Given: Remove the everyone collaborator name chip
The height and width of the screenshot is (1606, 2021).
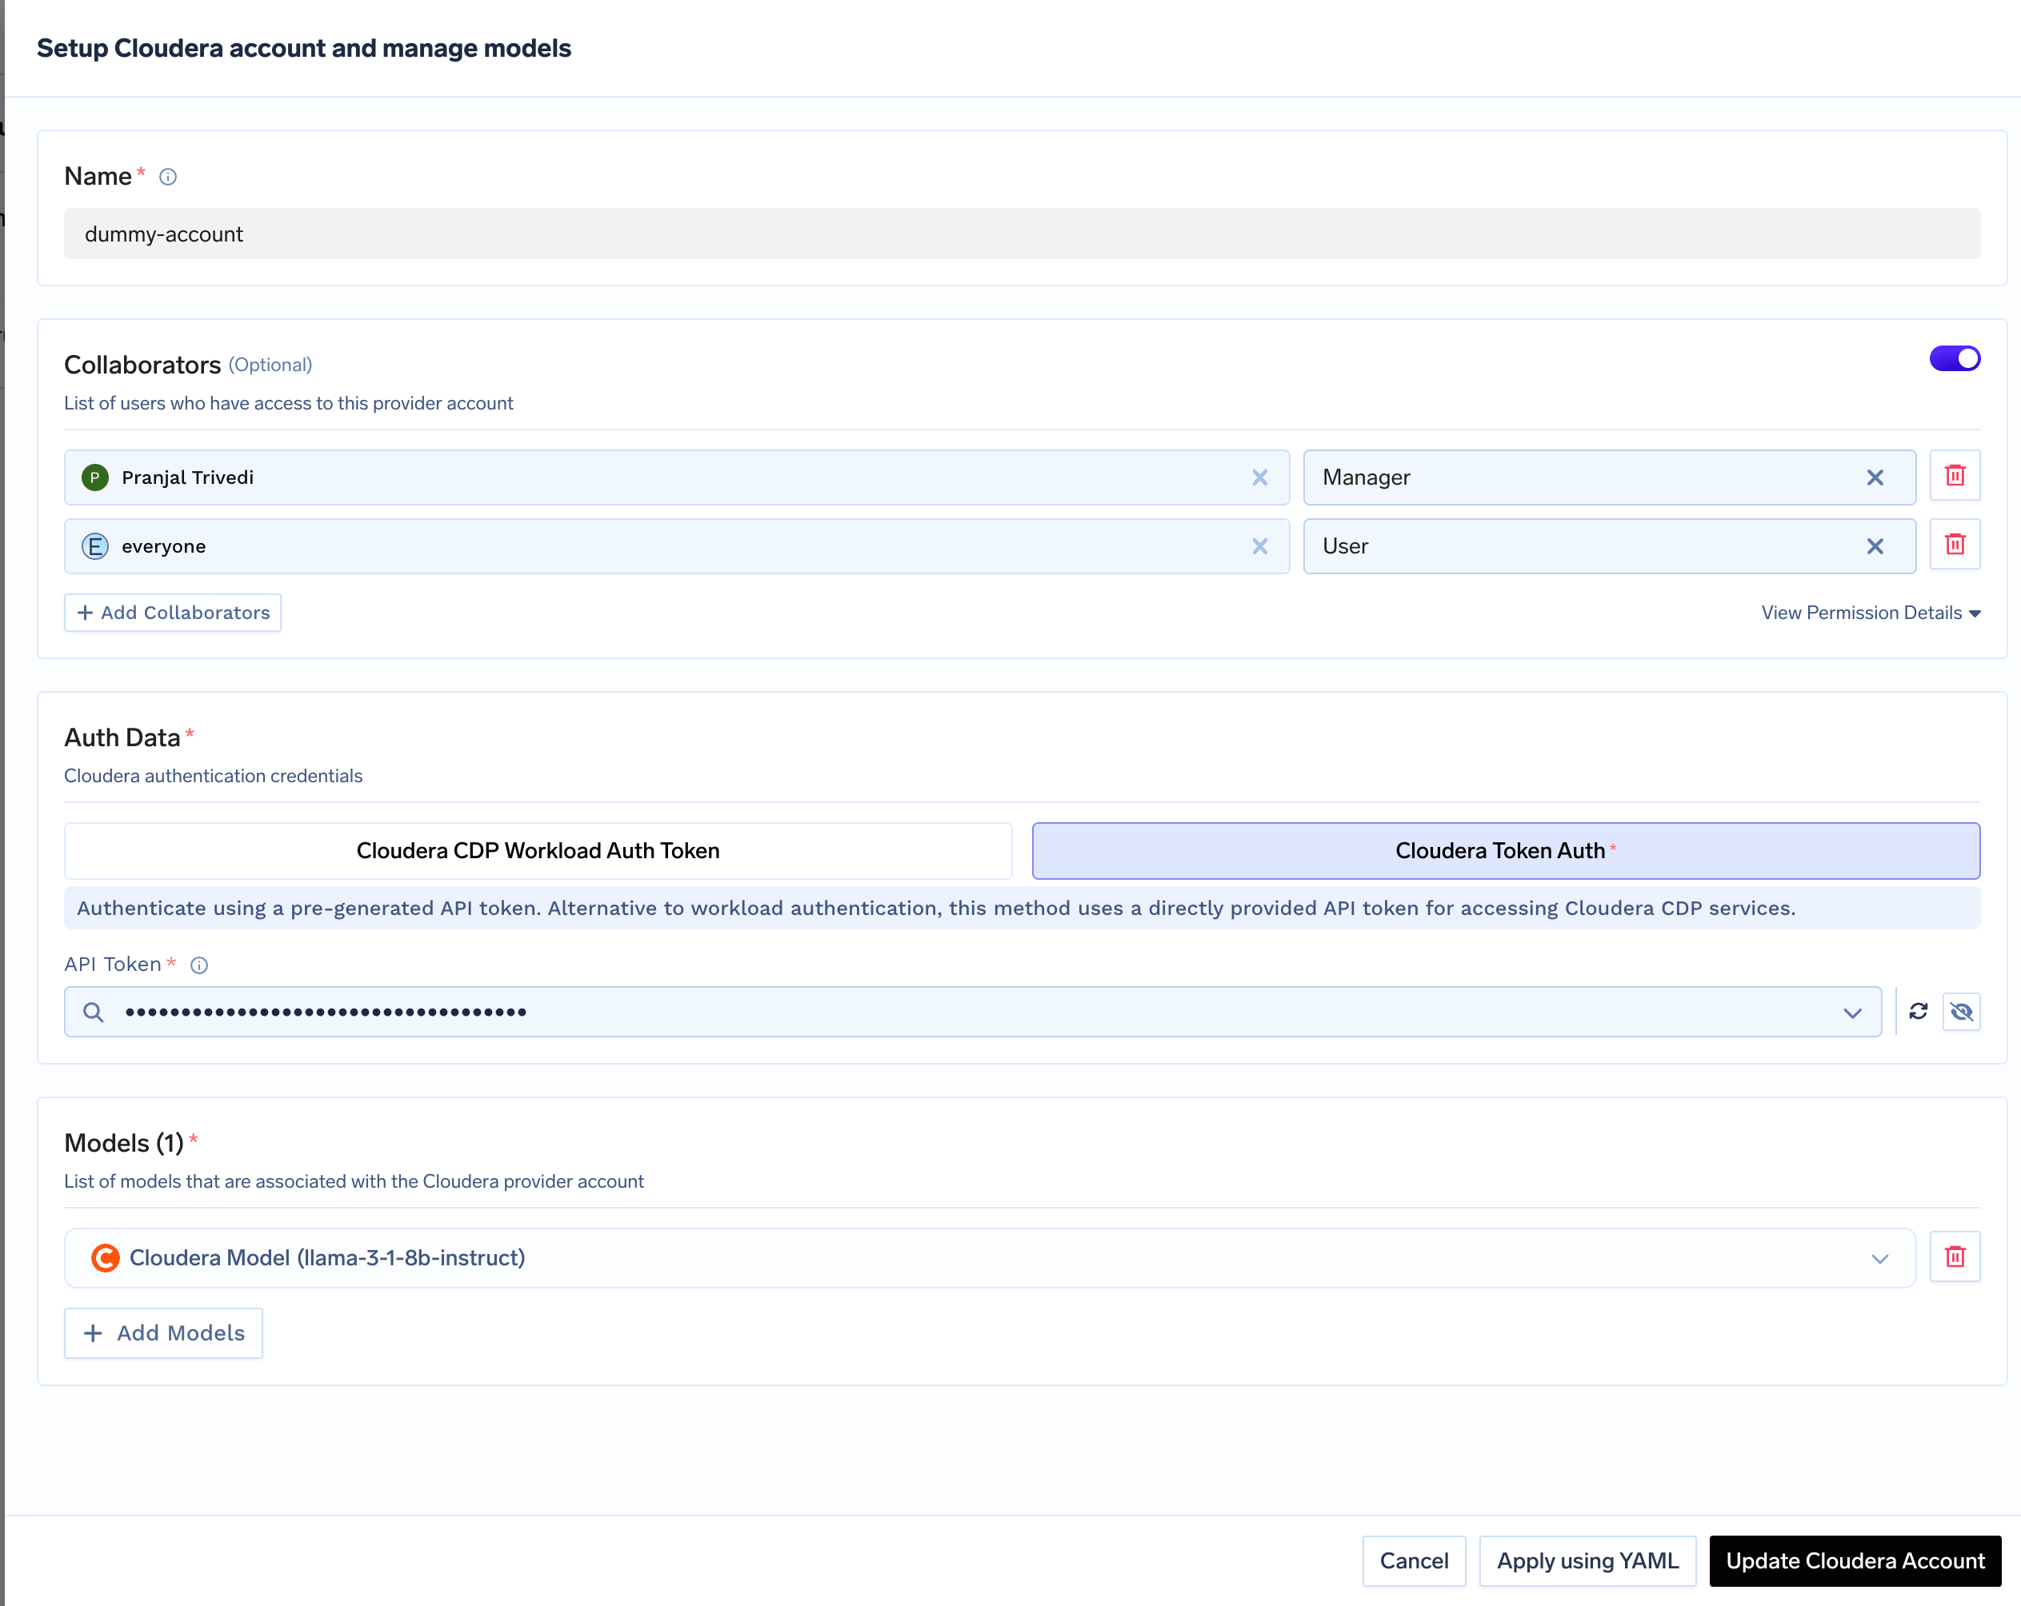Looking at the screenshot, I should [x=1260, y=545].
